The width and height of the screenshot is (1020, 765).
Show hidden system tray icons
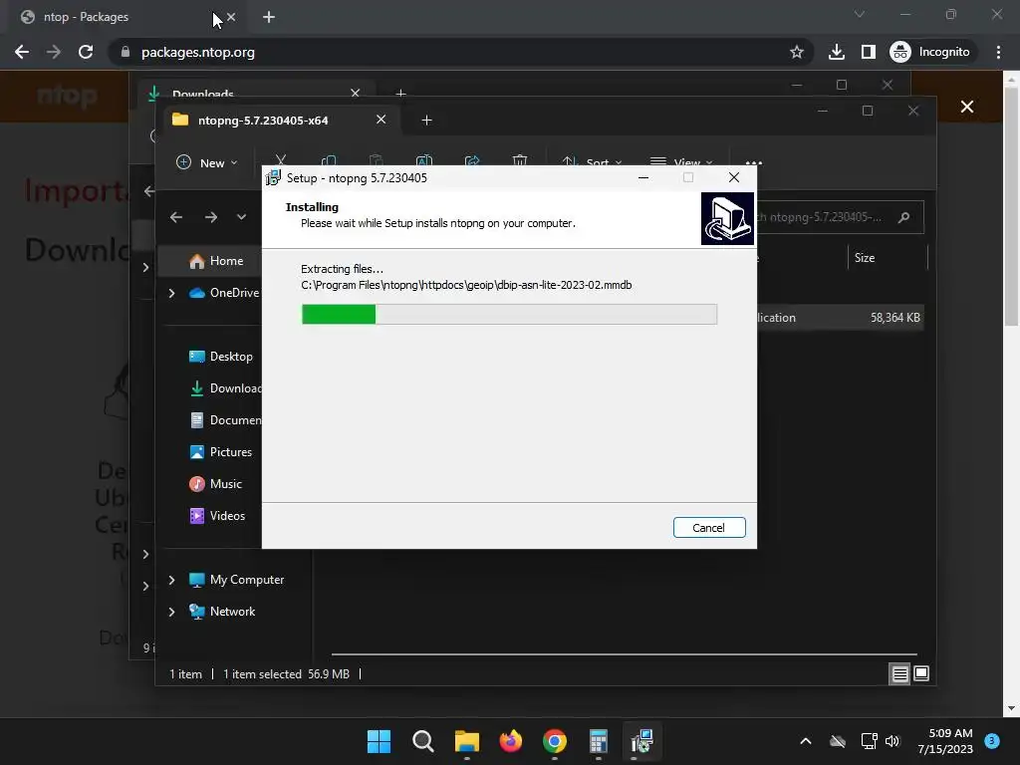pos(805,741)
